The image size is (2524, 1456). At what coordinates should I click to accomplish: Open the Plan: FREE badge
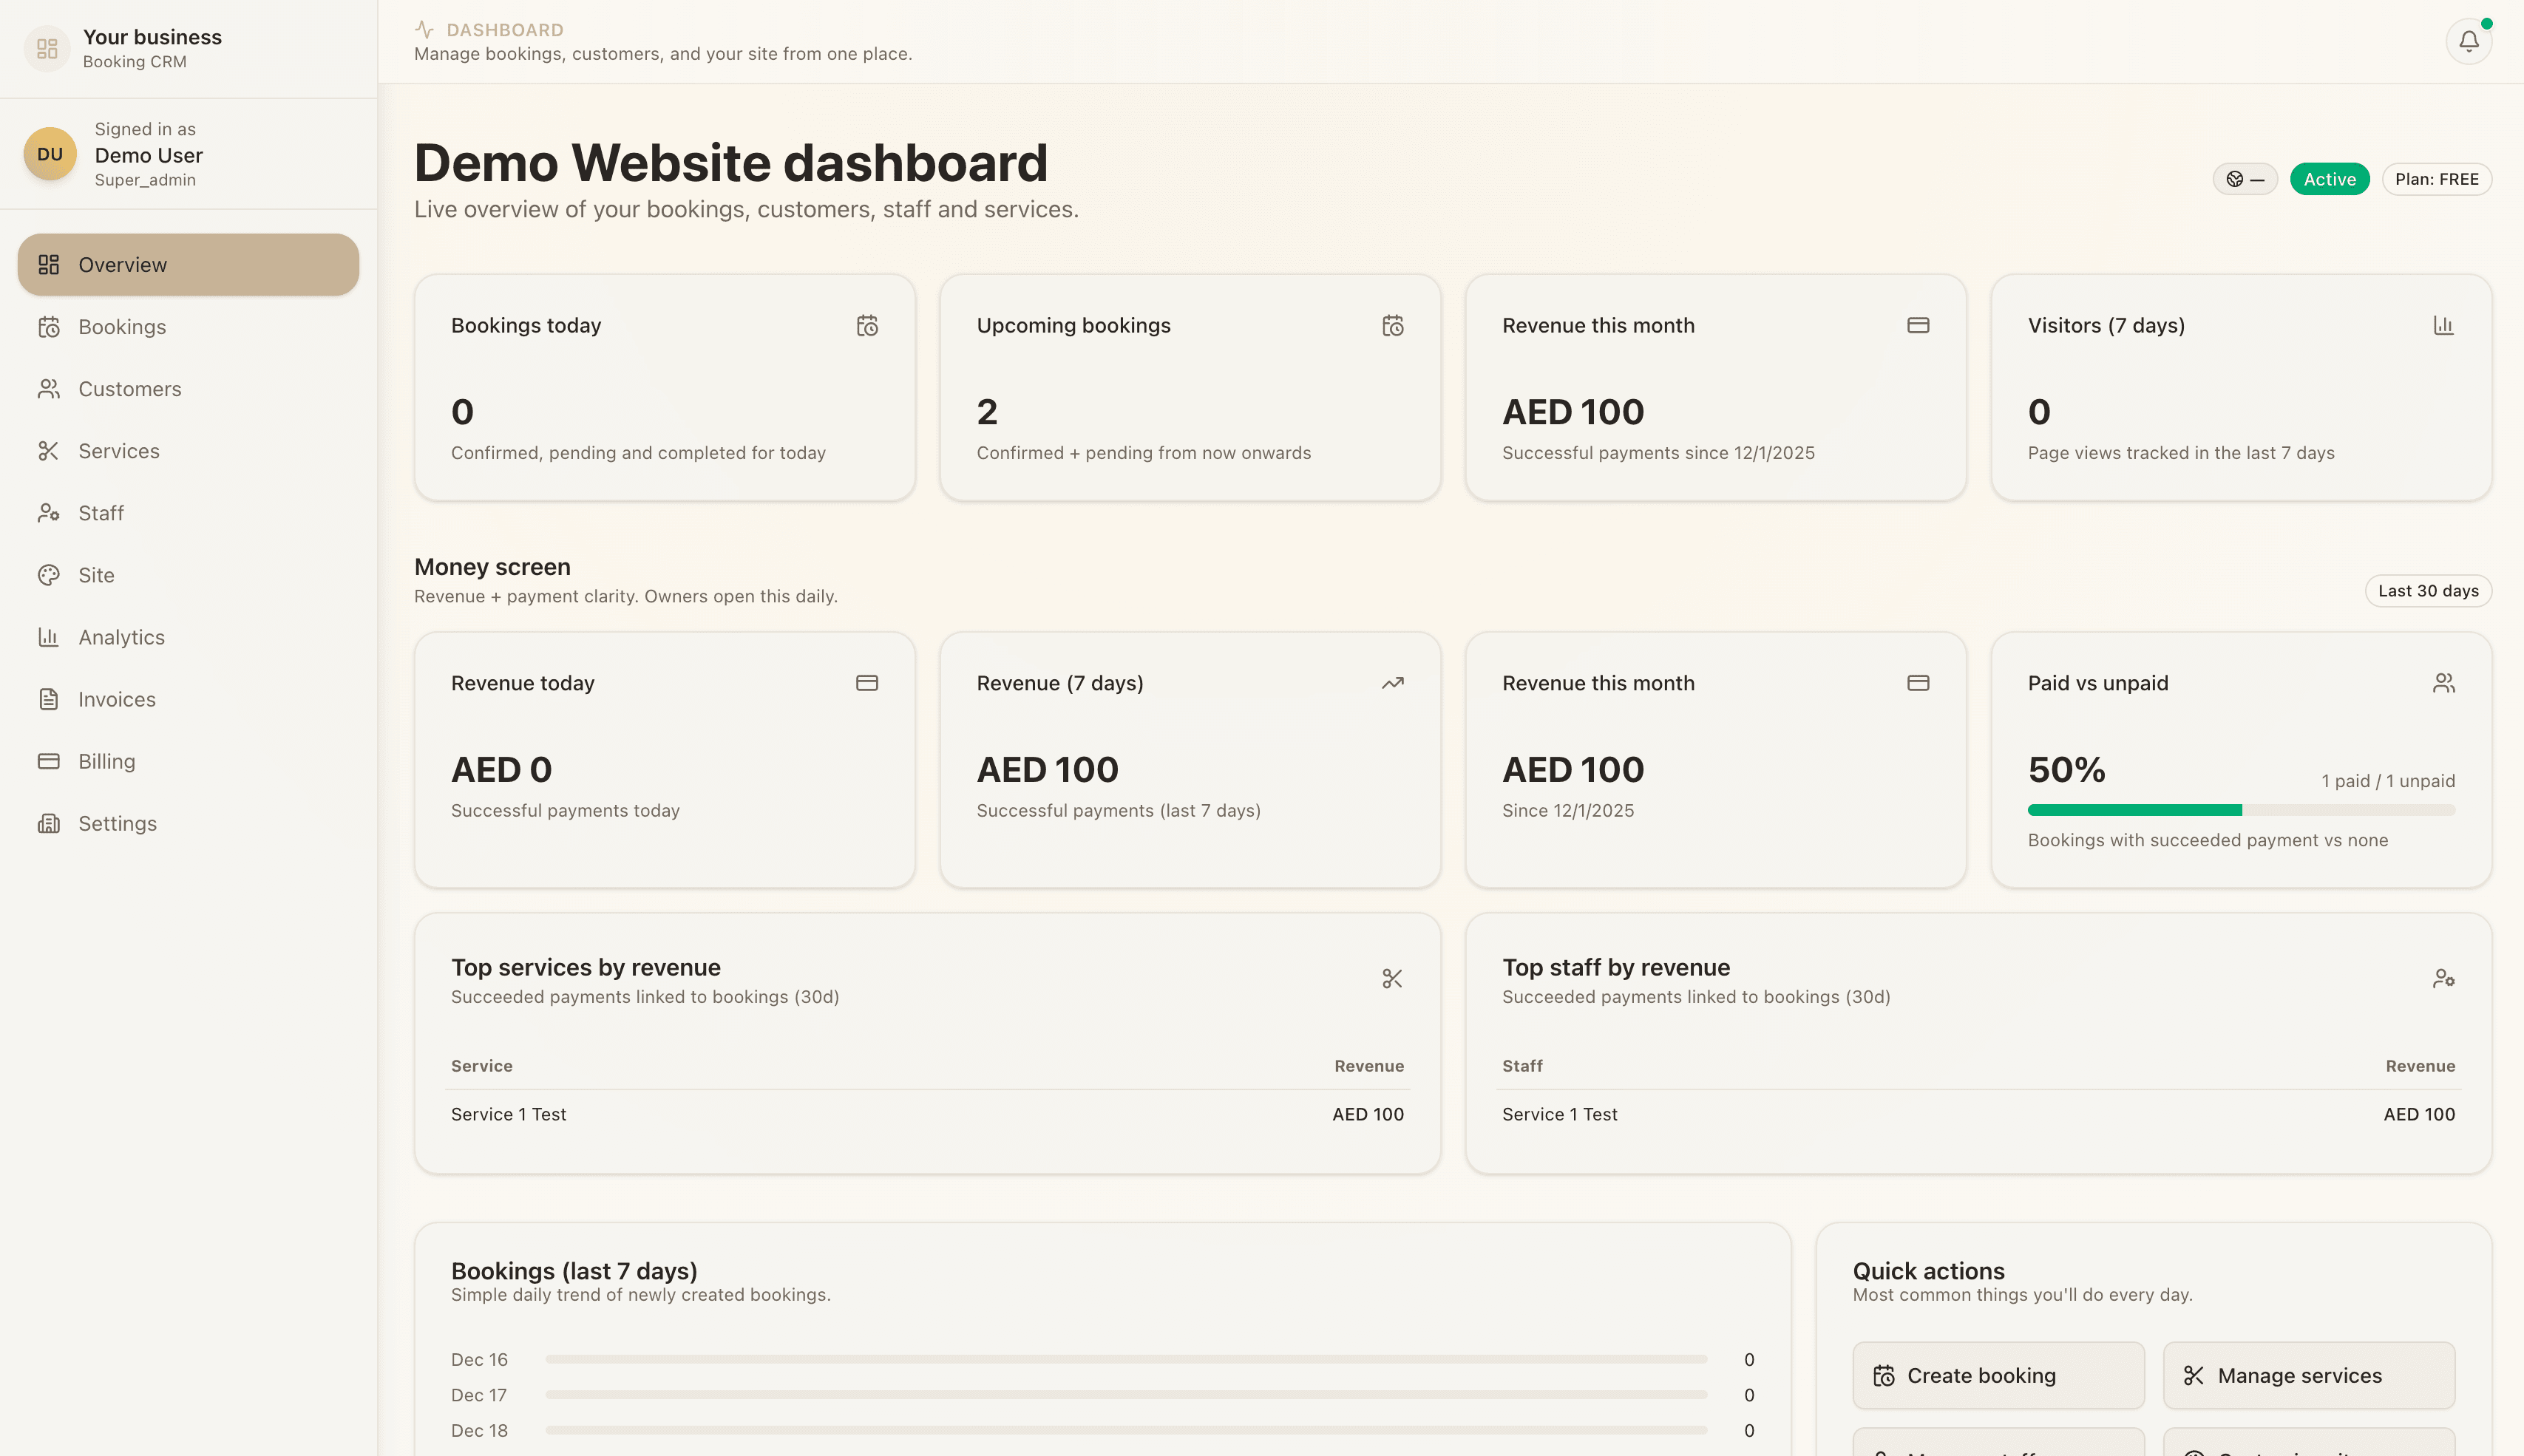[x=2437, y=179]
